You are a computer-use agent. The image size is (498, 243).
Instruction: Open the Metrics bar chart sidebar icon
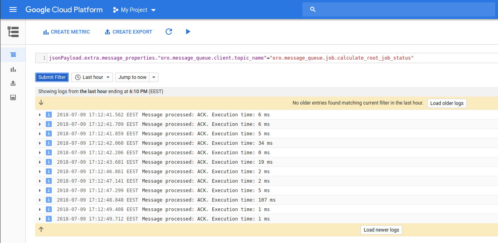pos(13,69)
